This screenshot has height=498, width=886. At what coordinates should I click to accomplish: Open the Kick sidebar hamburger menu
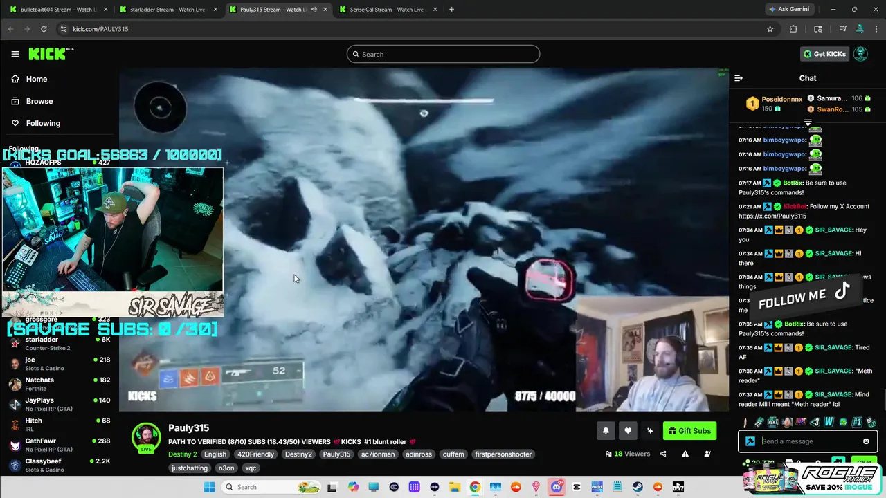pyautogui.click(x=15, y=54)
